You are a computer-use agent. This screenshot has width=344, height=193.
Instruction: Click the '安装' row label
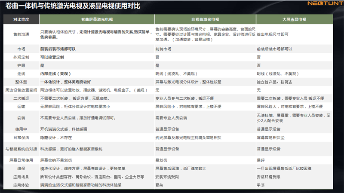21,118
